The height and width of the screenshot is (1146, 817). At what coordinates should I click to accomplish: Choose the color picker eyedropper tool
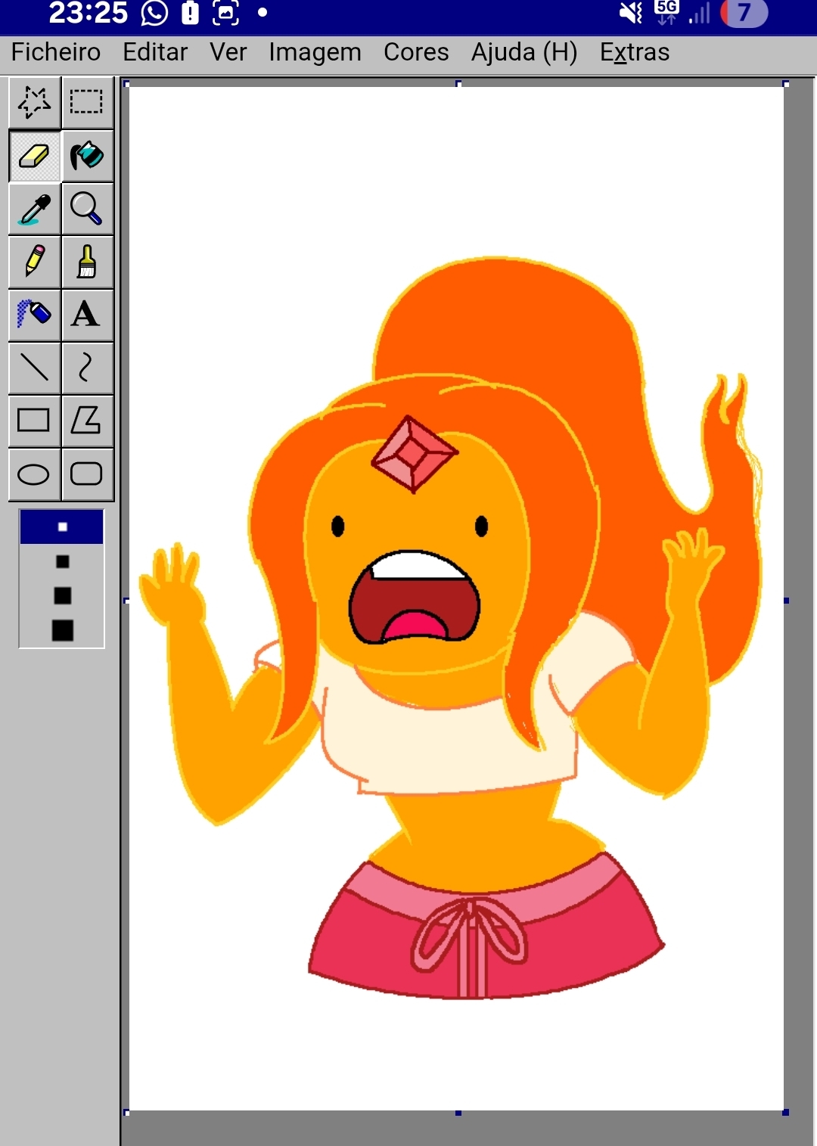[34, 209]
